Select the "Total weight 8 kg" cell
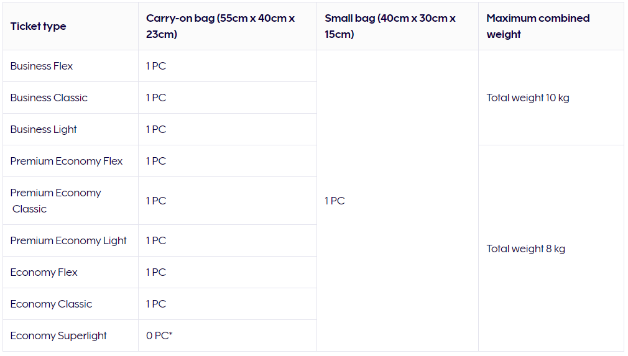This screenshot has width=628, height=356. (x=525, y=249)
